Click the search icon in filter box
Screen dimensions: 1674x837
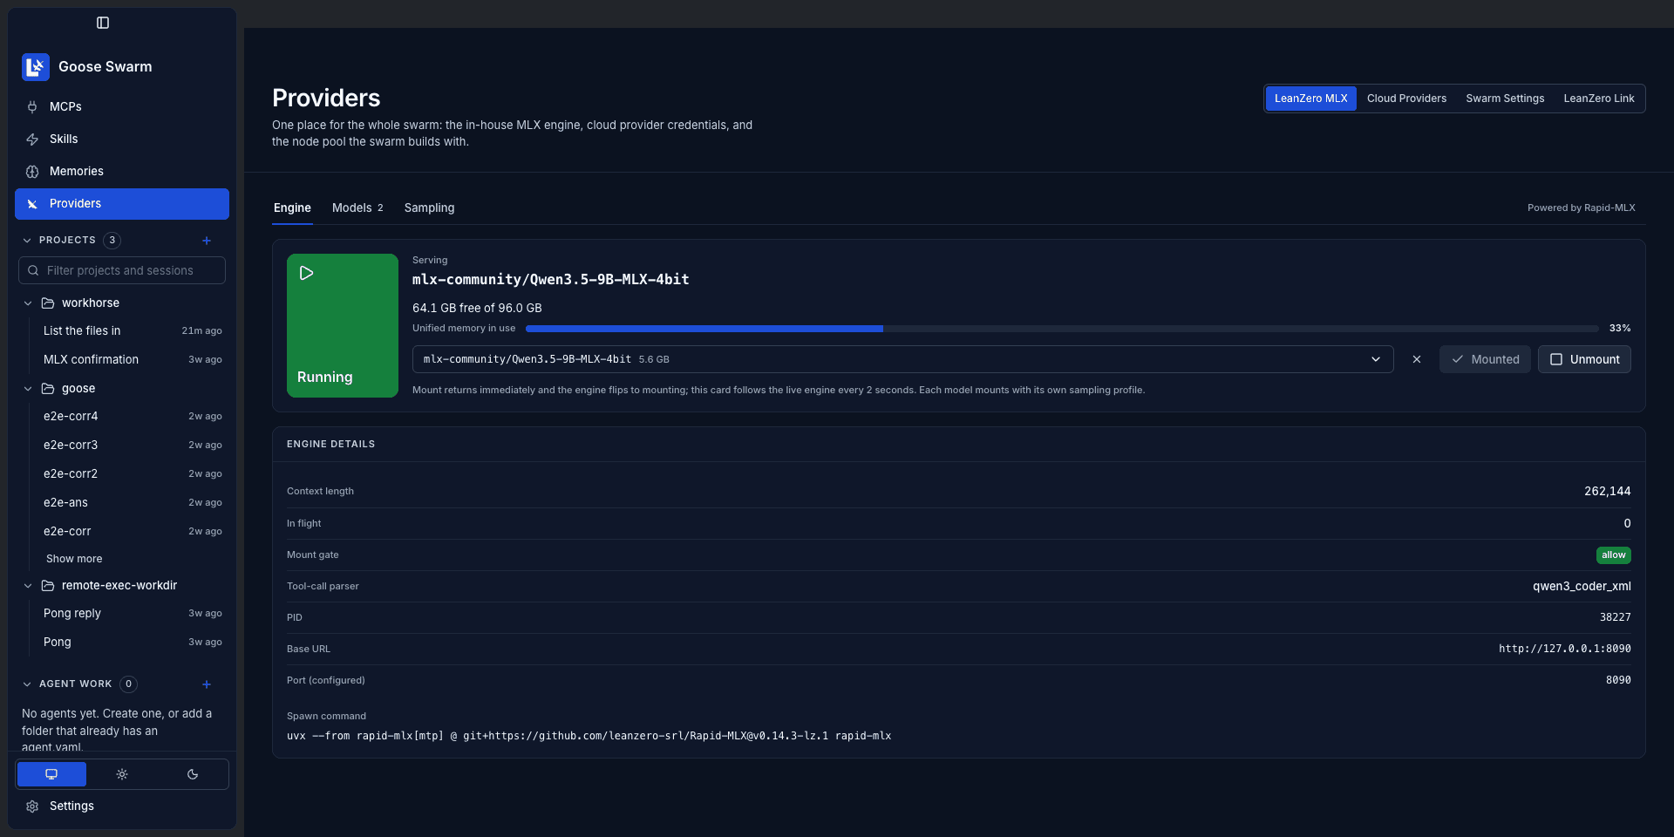[33, 271]
